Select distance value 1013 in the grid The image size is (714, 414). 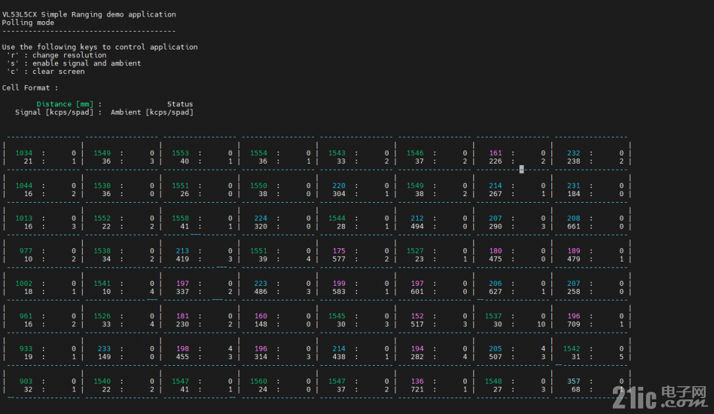tap(24, 219)
